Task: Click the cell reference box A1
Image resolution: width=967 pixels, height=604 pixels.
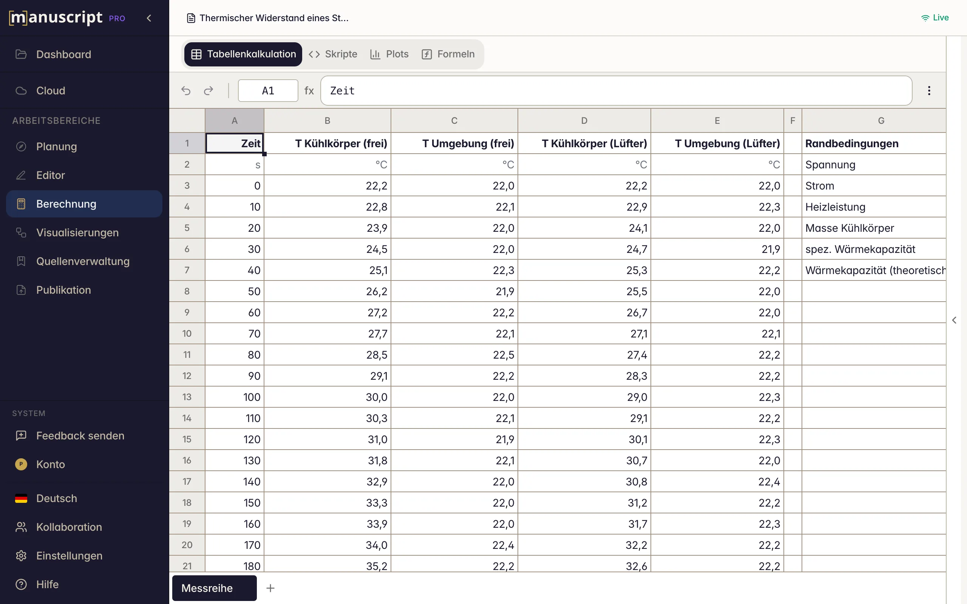Action: [268, 91]
